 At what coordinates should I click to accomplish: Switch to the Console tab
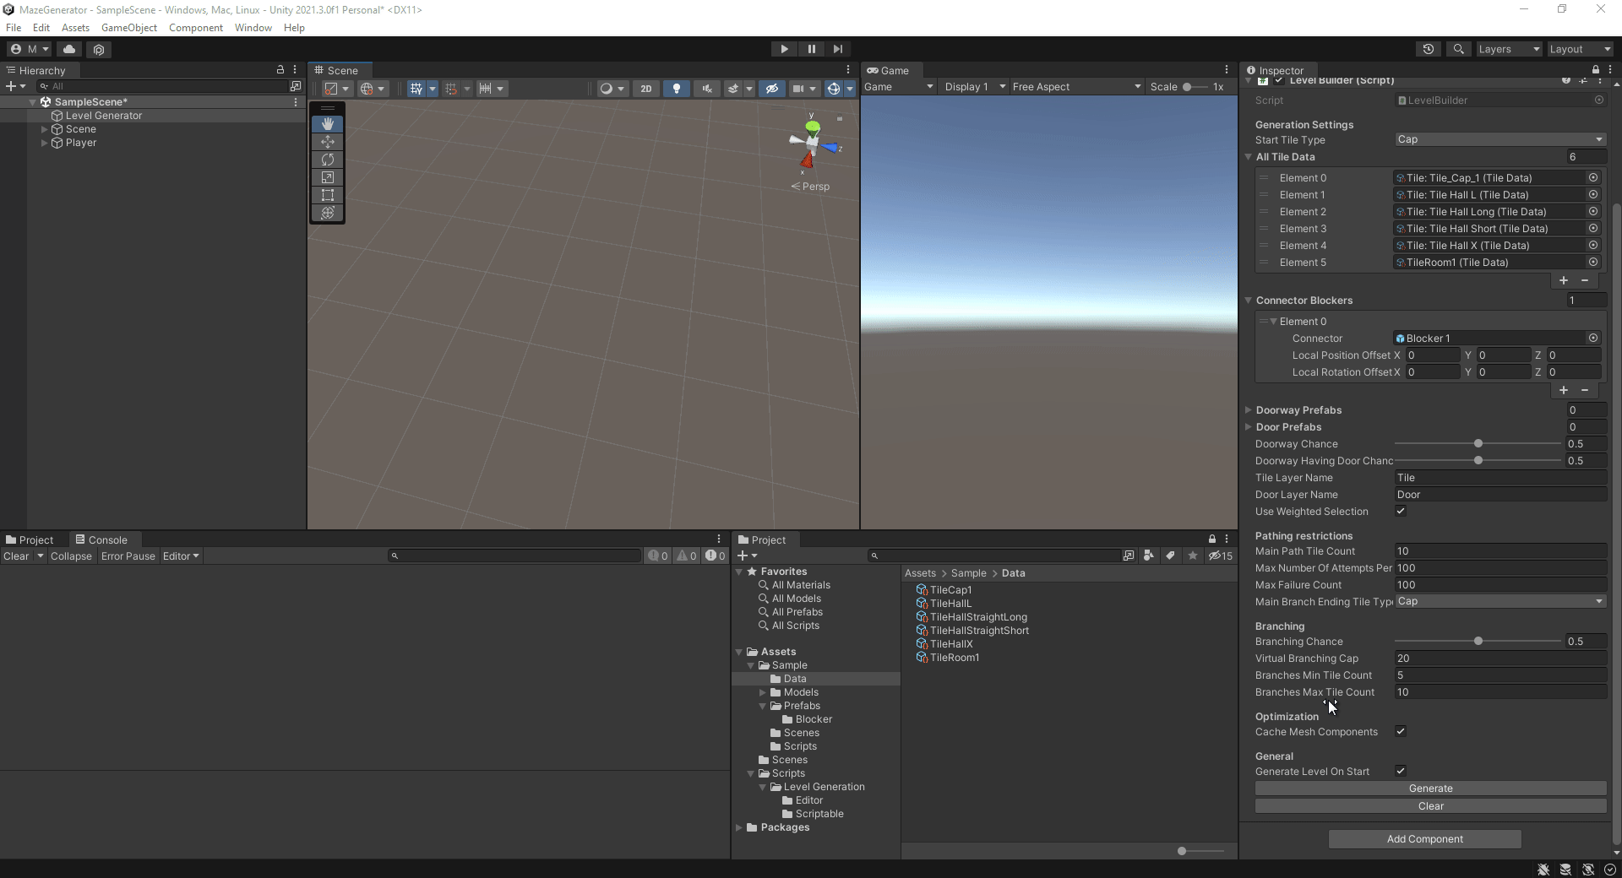pos(101,539)
